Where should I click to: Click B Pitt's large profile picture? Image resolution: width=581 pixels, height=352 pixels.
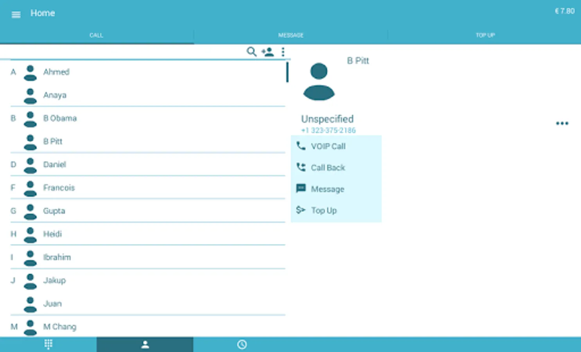(x=319, y=81)
